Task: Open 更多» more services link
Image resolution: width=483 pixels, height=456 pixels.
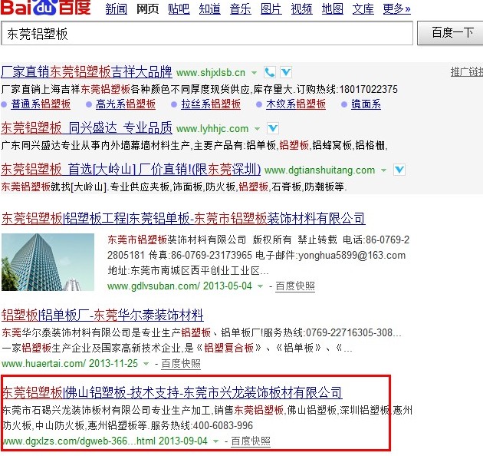Action: (396, 9)
